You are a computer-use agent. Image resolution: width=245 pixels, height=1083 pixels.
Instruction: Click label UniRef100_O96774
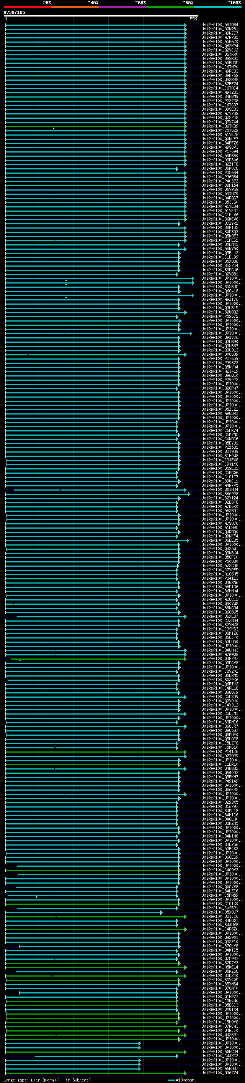click(219, 1073)
